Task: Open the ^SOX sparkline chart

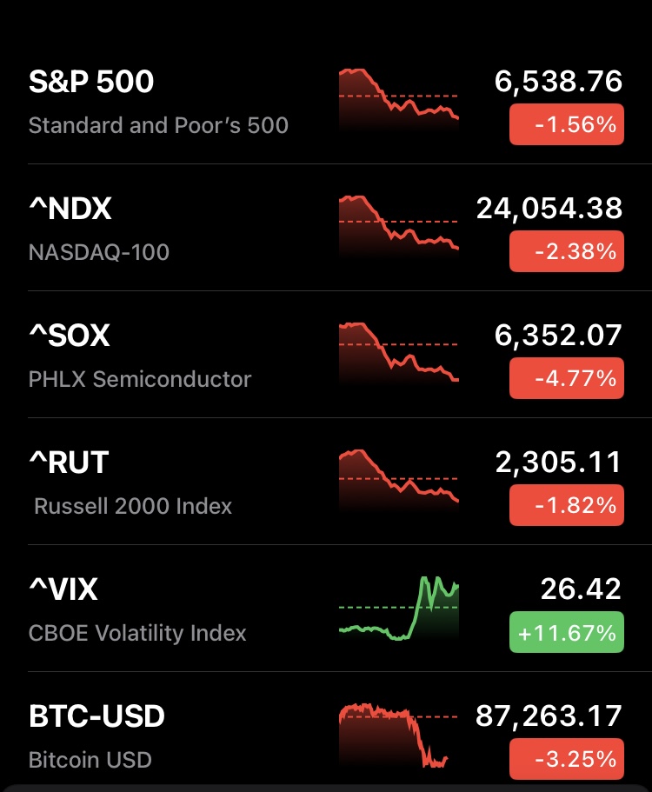Action: pyautogui.click(x=398, y=353)
